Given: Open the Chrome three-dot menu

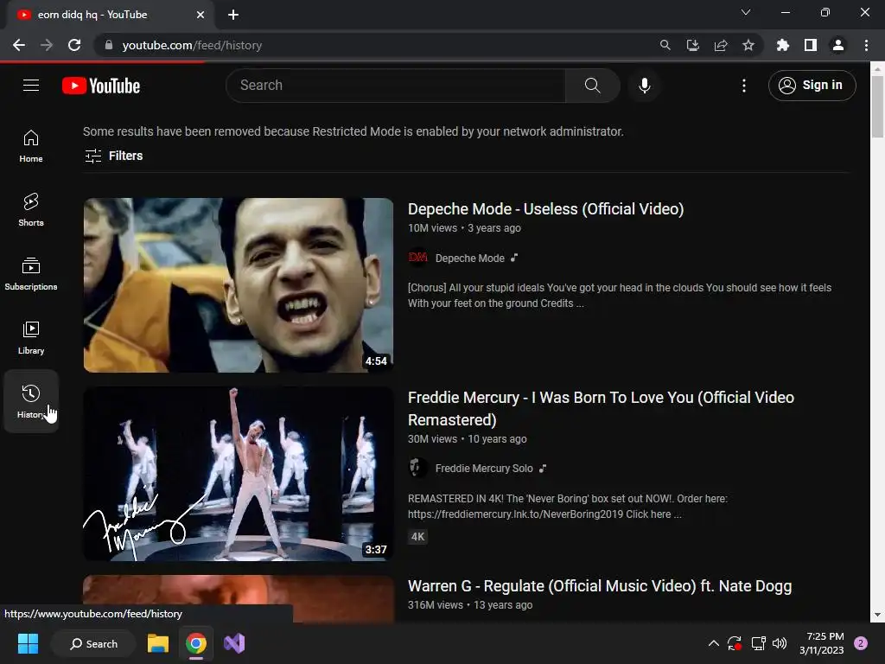Looking at the screenshot, I should [866, 45].
